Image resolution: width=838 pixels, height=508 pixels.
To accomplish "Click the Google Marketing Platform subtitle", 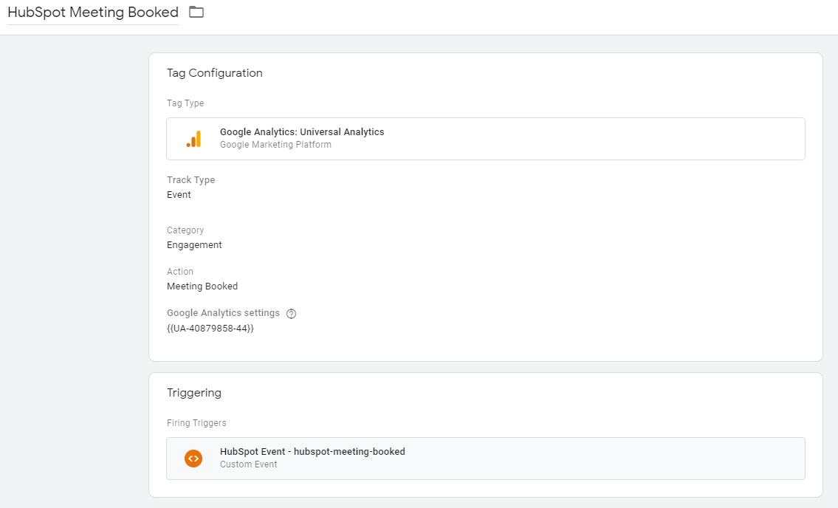I will (x=275, y=145).
